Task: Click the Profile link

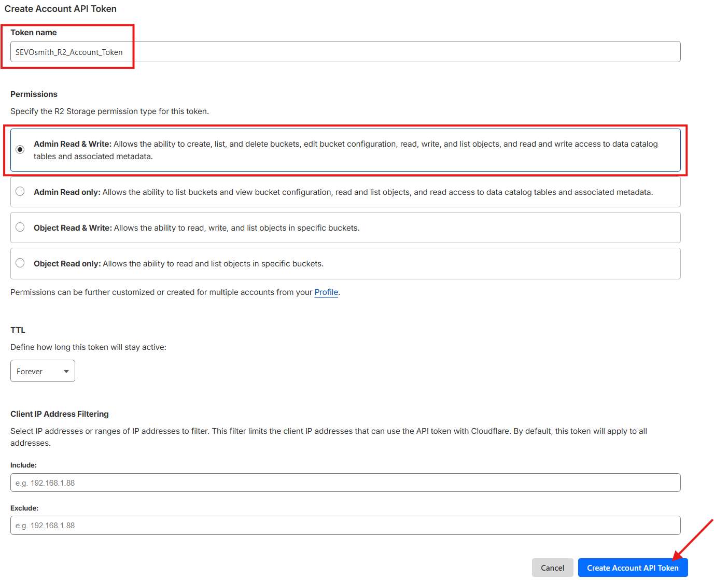Action: coord(326,292)
